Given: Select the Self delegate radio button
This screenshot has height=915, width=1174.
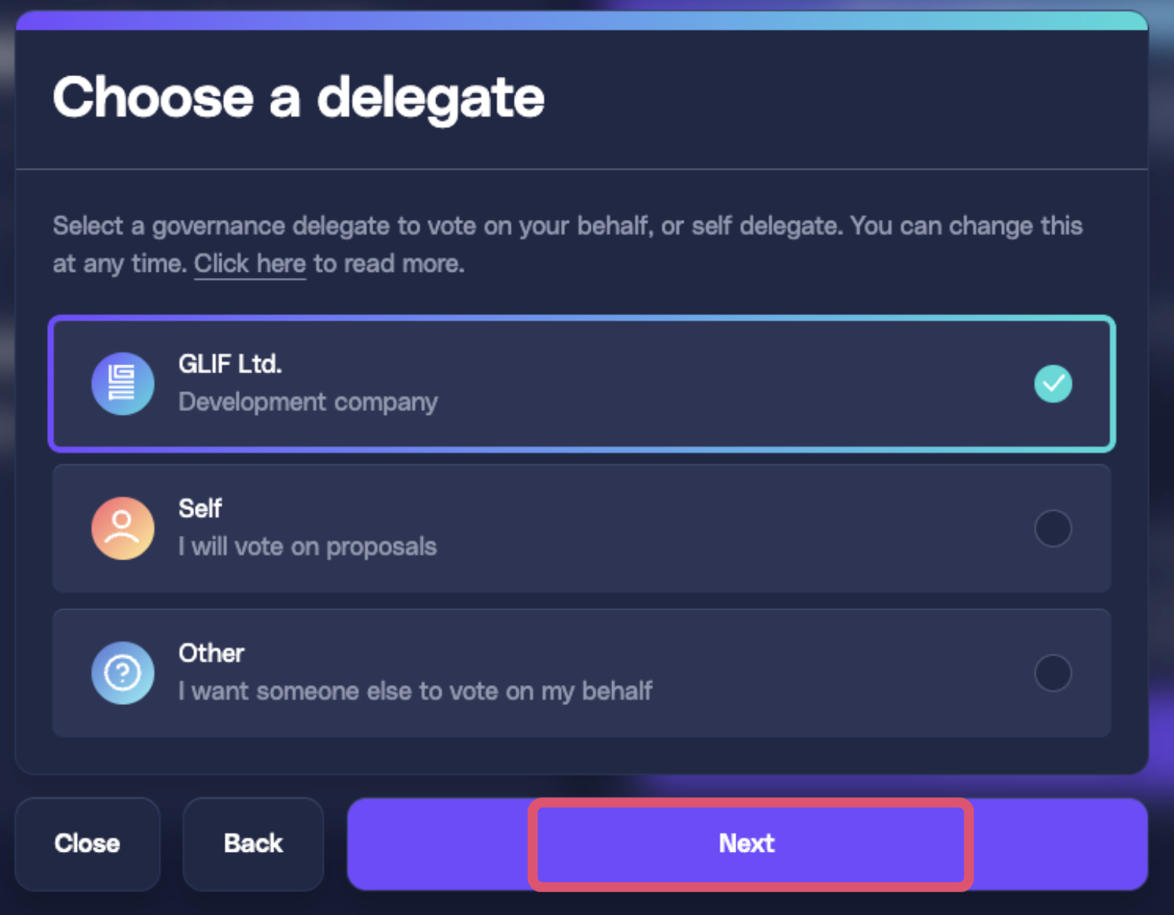Looking at the screenshot, I should coord(1054,528).
